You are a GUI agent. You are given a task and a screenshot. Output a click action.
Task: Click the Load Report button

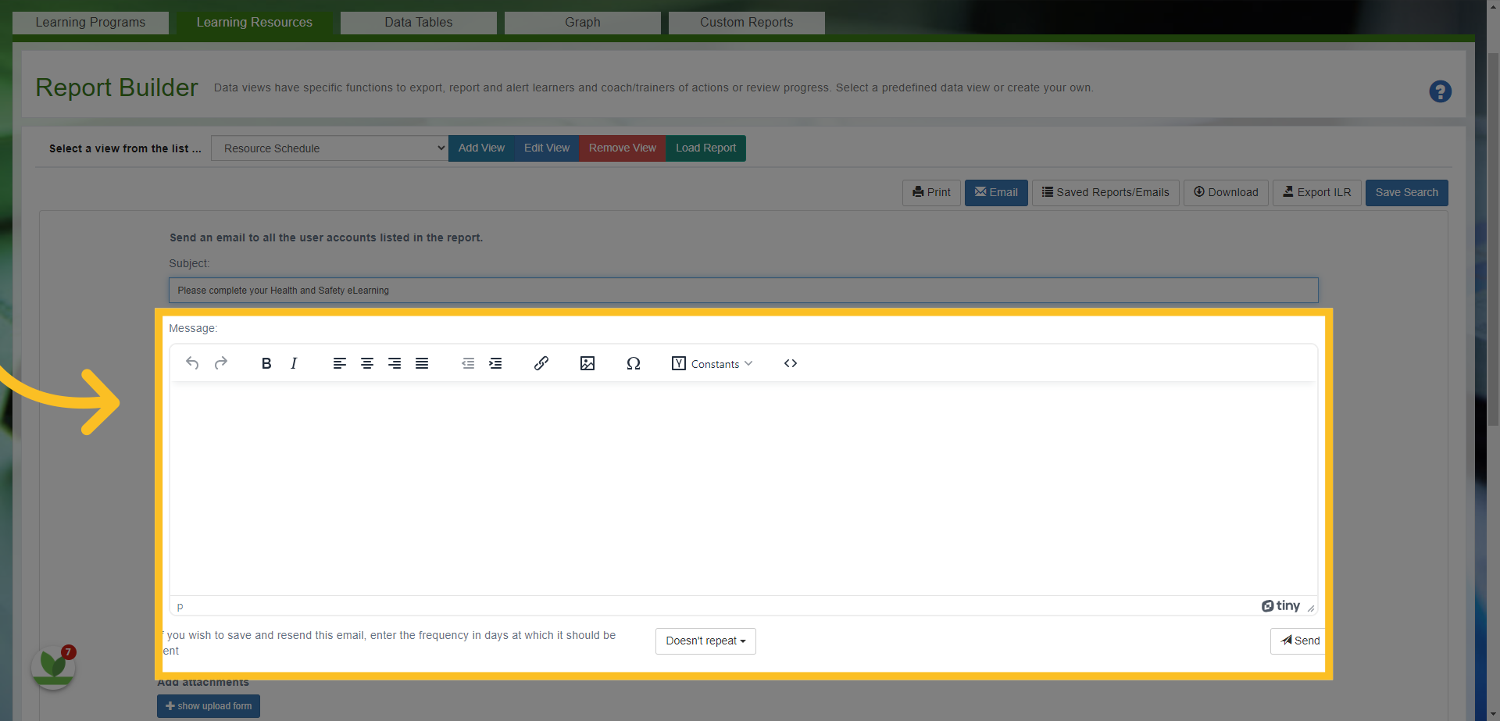pyautogui.click(x=705, y=148)
